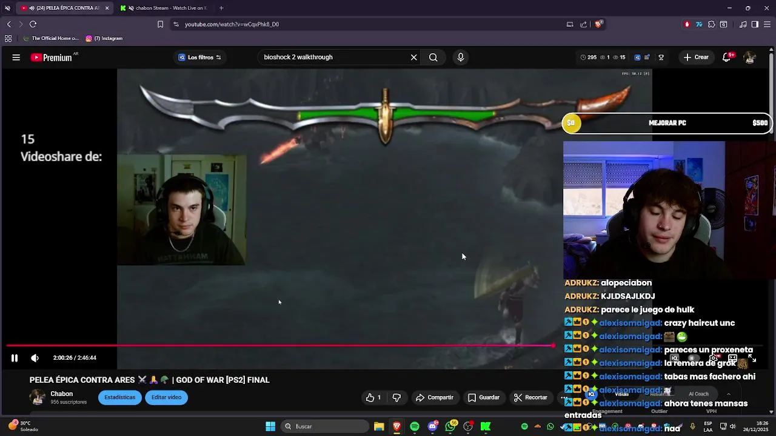776x436 pixels.
Task: Open the notifications bell
Action: (x=727, y=58)
